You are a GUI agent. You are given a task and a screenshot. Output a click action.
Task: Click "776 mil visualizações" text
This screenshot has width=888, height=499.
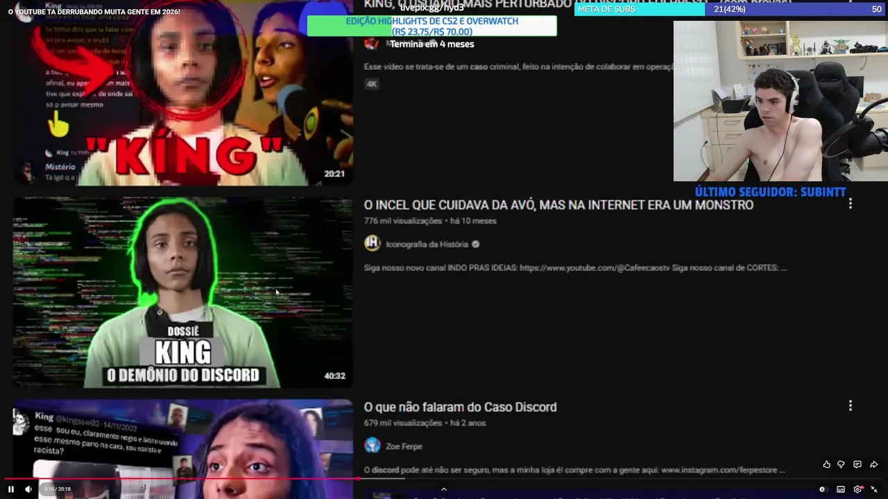coord(403,221)
